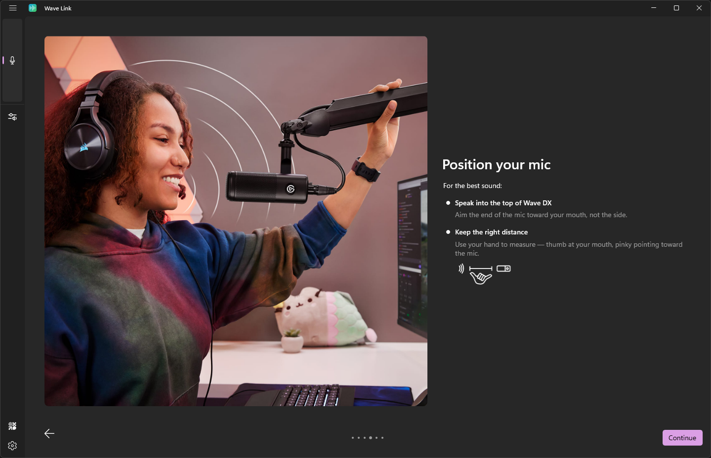Go back using the left arrow
This screenshot has width=711, height=458.
[x=49, y=433]
